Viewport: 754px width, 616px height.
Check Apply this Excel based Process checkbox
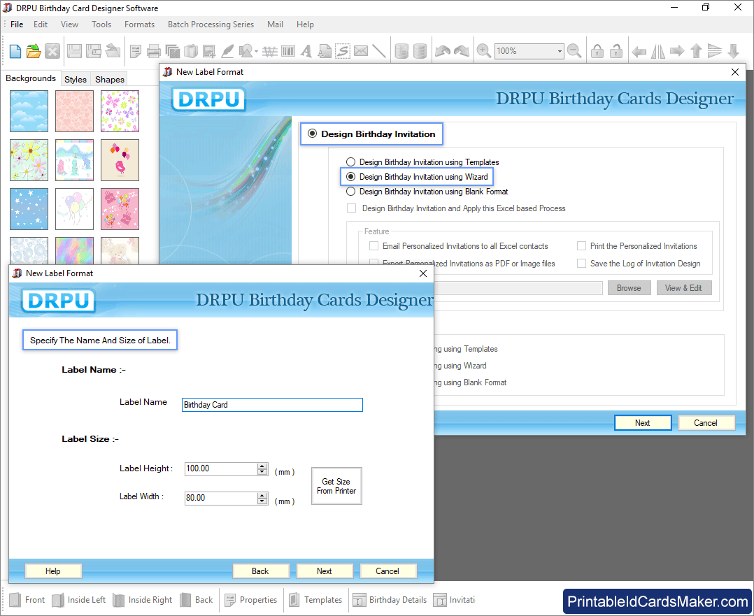(352, 208)
